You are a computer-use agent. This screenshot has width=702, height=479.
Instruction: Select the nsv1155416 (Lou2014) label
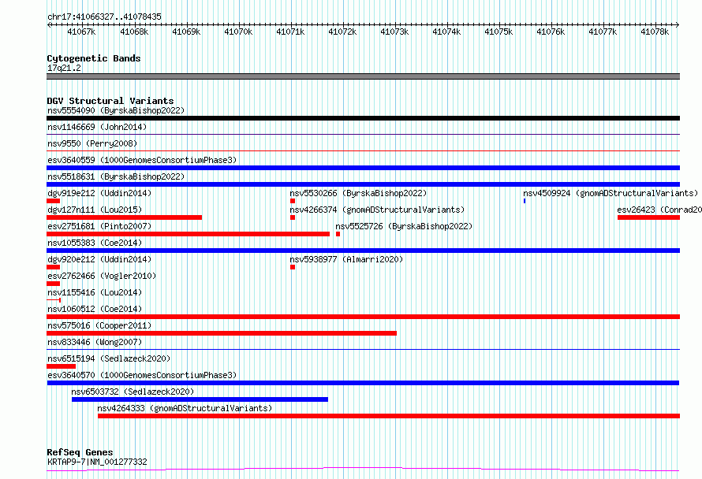click(x=95, y=292)
